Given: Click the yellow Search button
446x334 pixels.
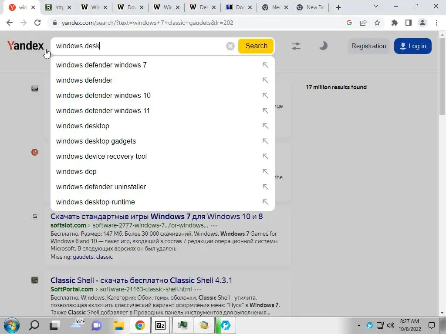Looking at the screenshot, I should [x=256, y=46].
